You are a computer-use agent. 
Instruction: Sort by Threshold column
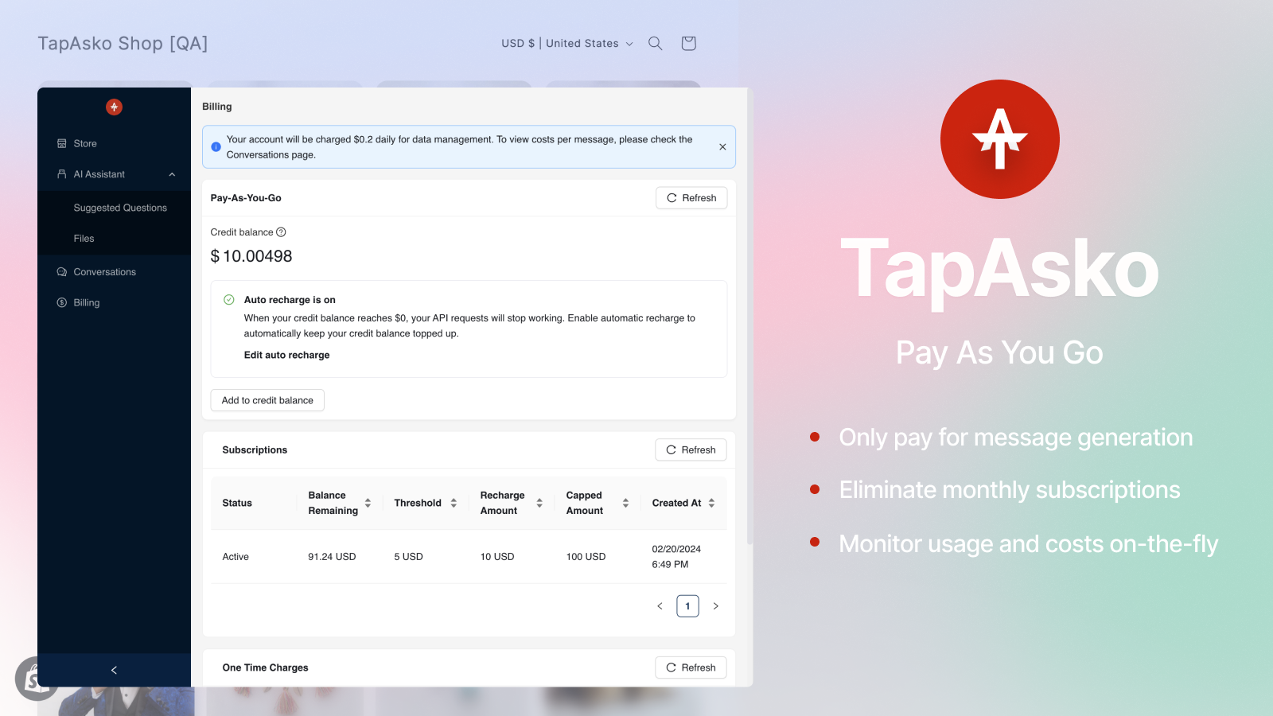pyautogui.click(x=454, y=503)
